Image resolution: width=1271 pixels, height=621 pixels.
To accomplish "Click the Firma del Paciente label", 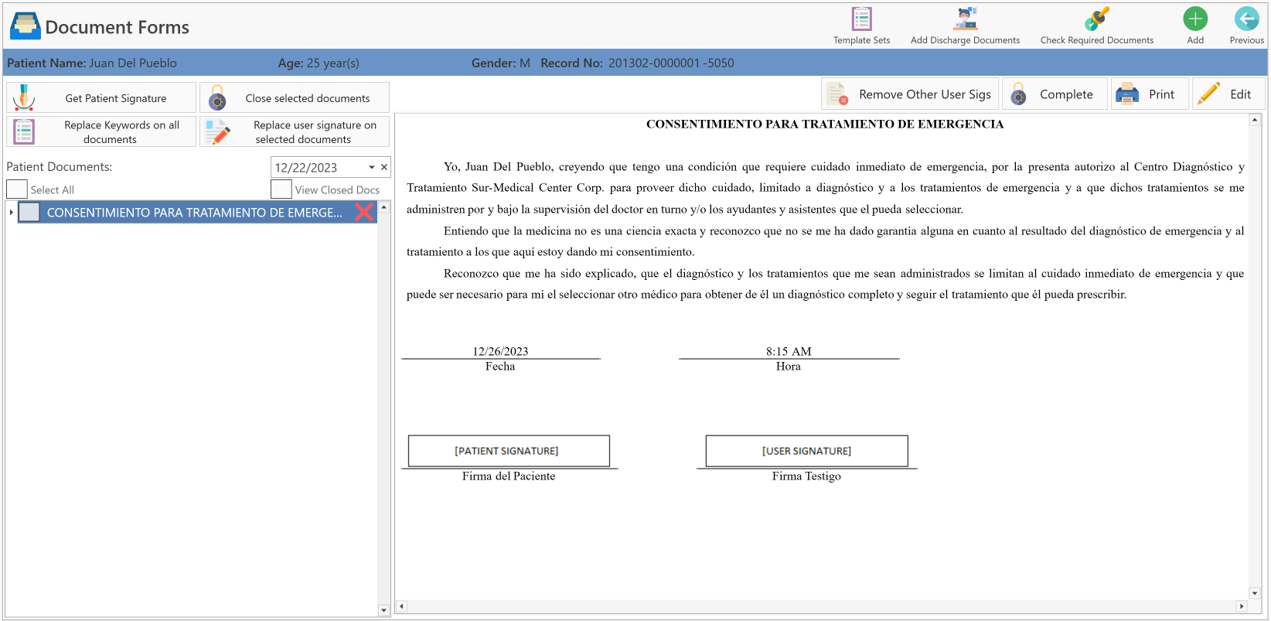I will point(509,476).
